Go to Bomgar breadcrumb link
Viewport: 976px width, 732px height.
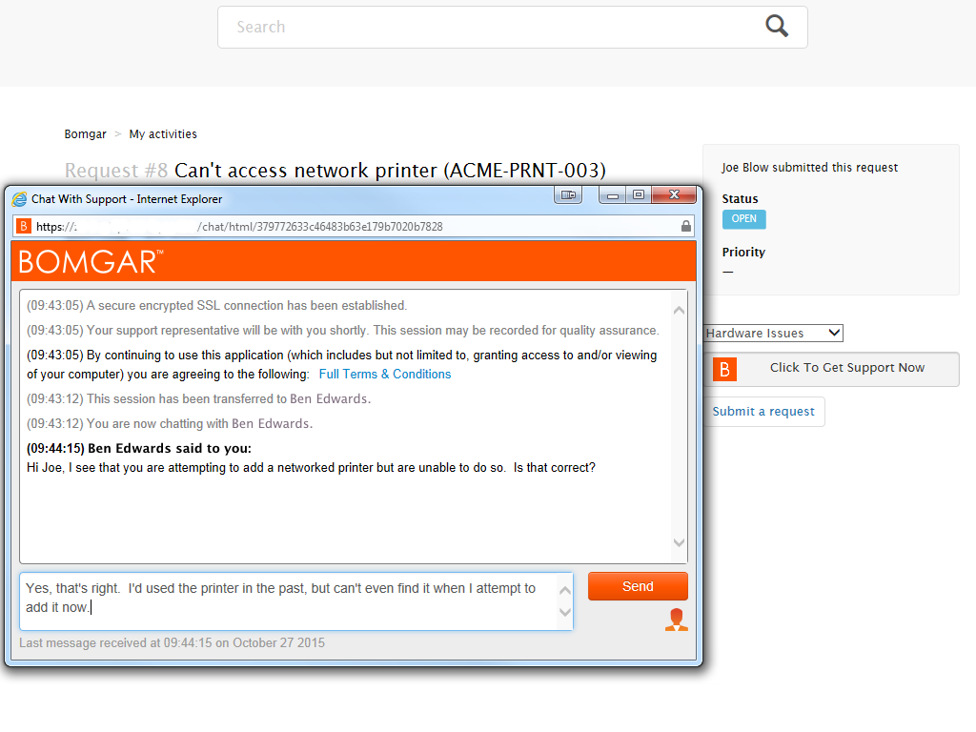85,133
